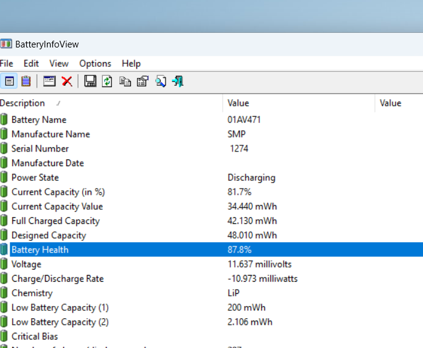The width and height of the screenshot is (423, 348).
Task: Select the Charge/Discharge Rate row
Action: click(212, 279)
